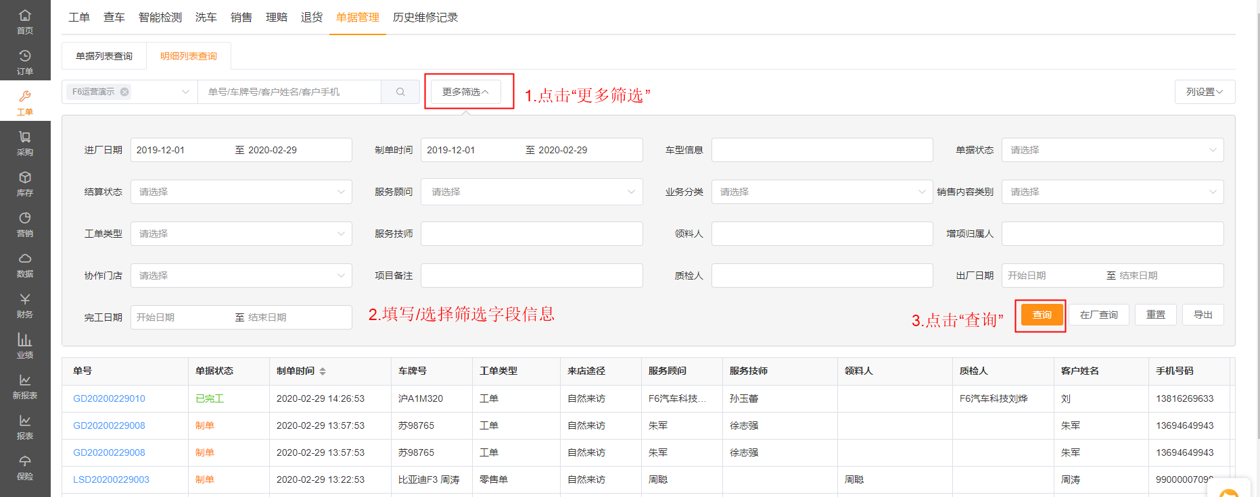This screenshot has height=497, width=1260.
Task: Open the 订单 orders sidebar icon
Action: 25,61
